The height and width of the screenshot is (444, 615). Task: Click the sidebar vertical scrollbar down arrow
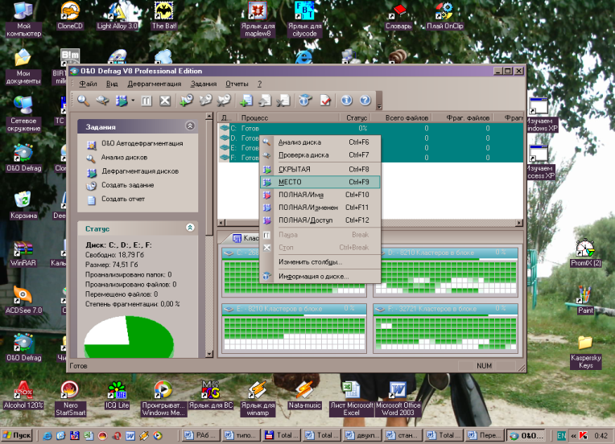coord(209,353)
